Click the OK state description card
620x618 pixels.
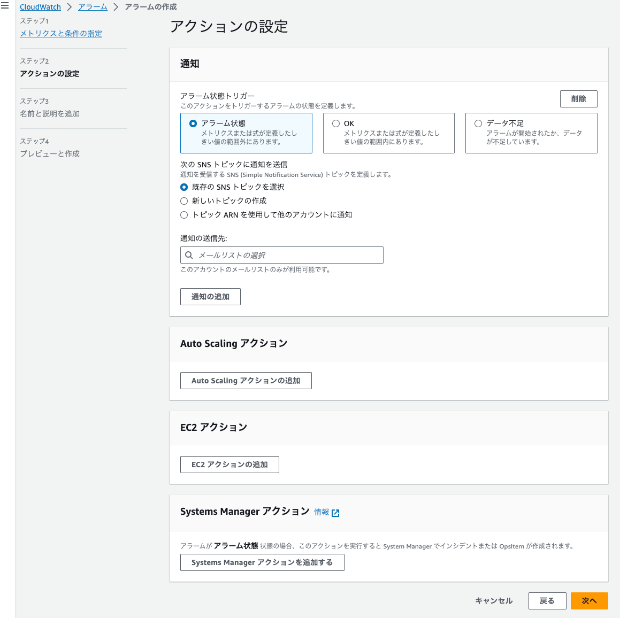pyautogui.click(x=389, y=133)
